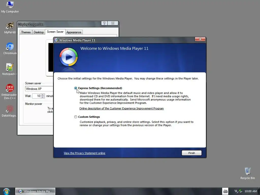Launch the Embarcadero Dev-C++ shortcut
The width and height of the screenshot is (260, 195).
10,91
